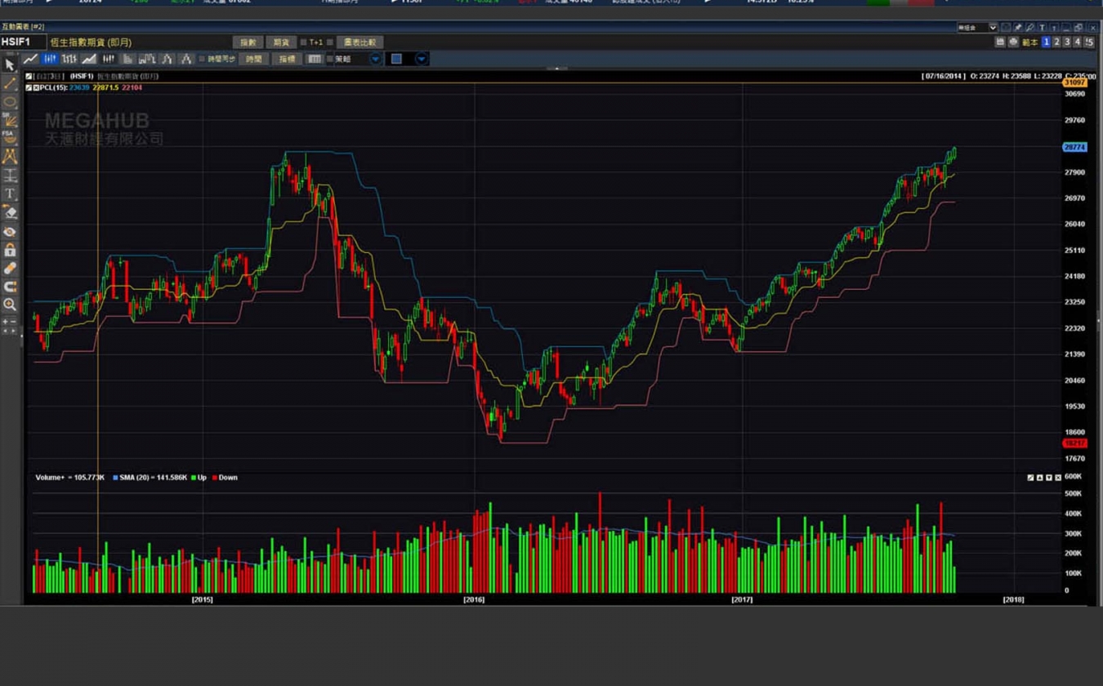The width and height of the screenshot is (1103, 686).
Task: Select the step line chart icon
Action: [x=148, y=59]
